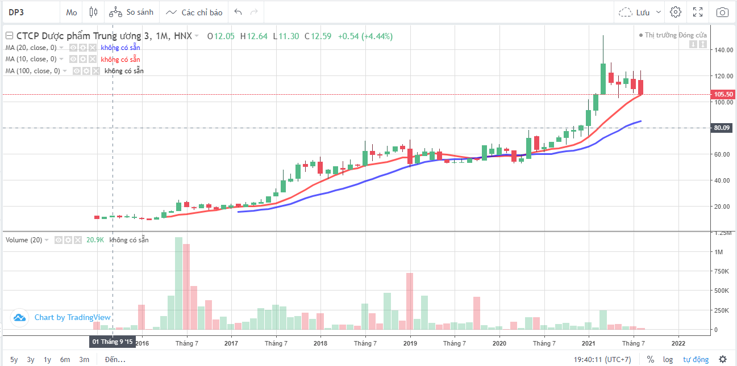Select the 5y time range

pos(14,359)
